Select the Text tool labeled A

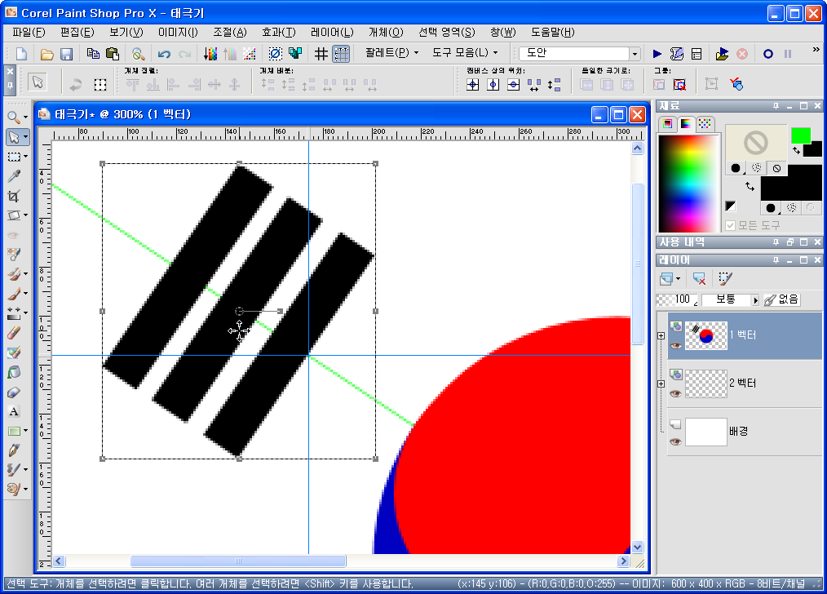click(x=14, y=411)
